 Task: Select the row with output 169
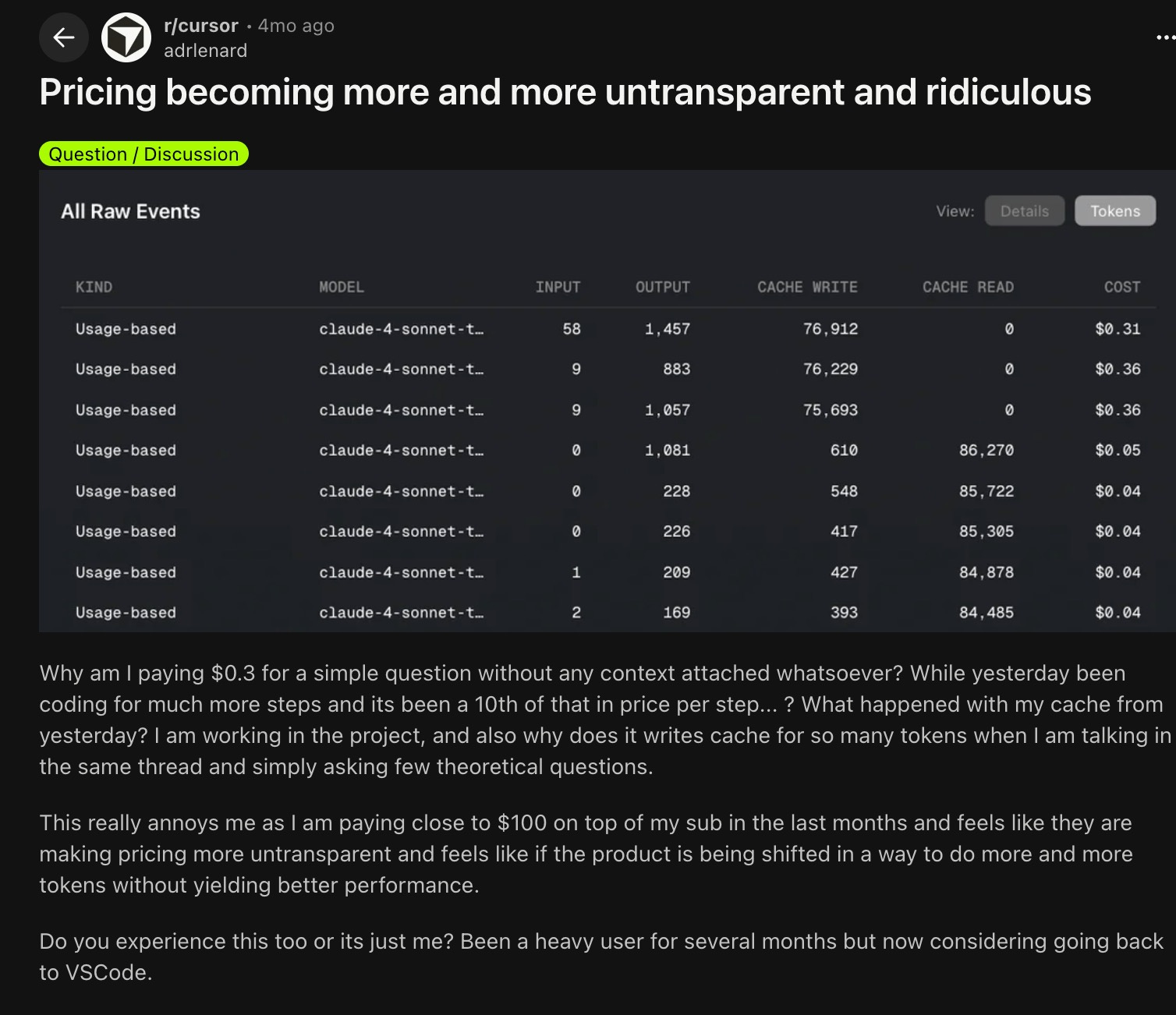608,612
